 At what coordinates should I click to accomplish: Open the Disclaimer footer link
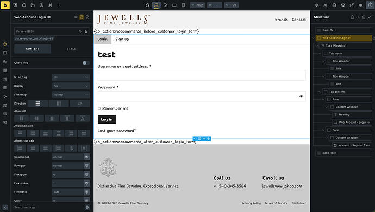(299, 203)
